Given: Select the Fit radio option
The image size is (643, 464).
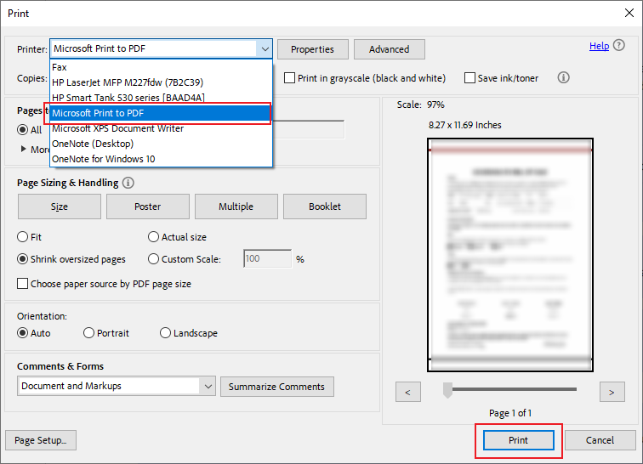Looking at the screenshot, I should pos(22,237).
